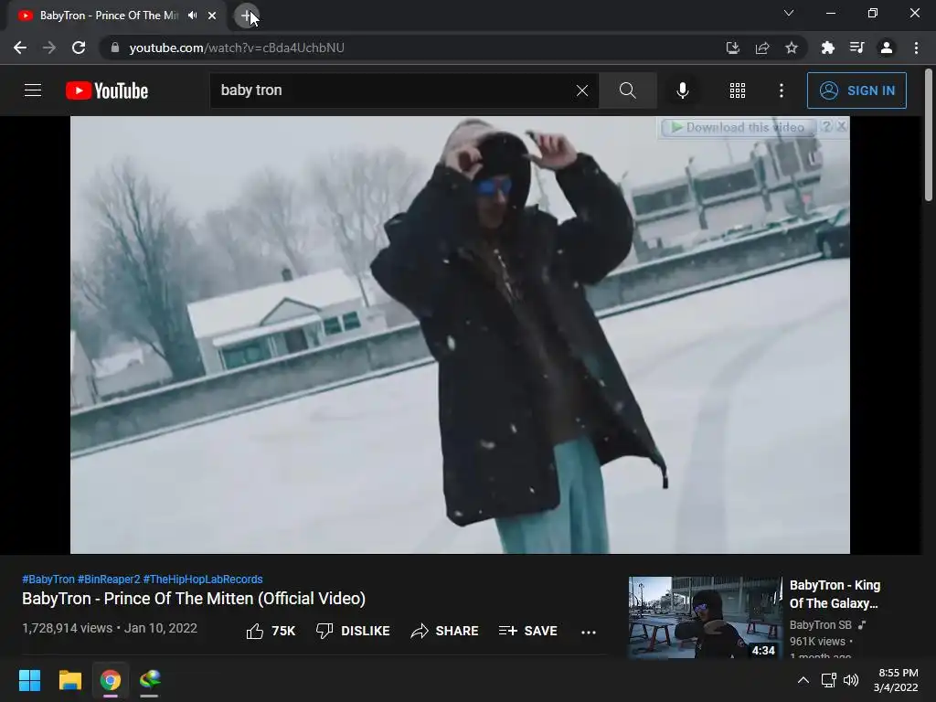Close the BabyTron tab
The width and height of the screenshot is (936, 702).
[x=212, y=16]
